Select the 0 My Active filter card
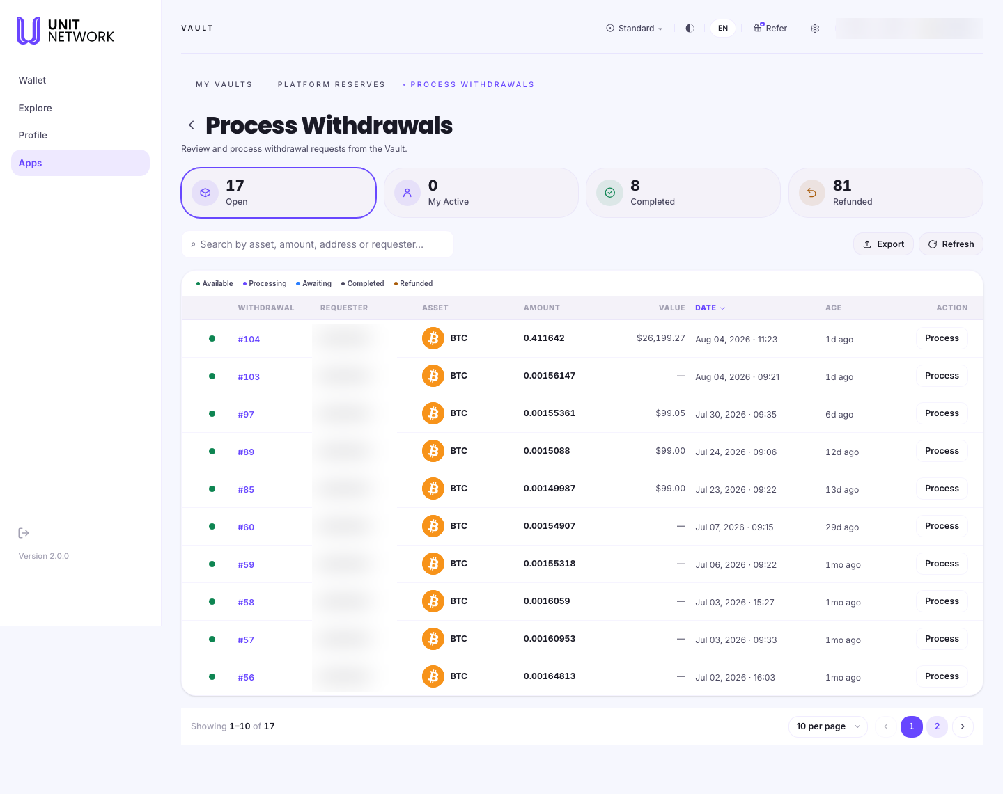This screenshot has height=794, width=1003. pos(481,193)
